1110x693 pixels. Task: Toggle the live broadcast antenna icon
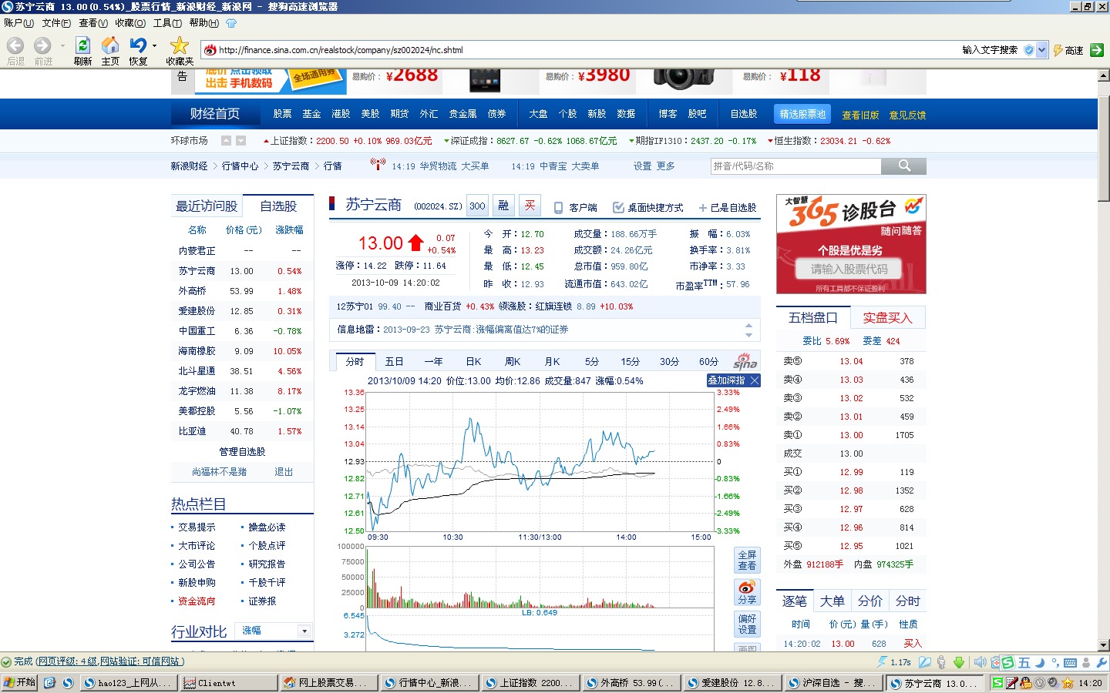point(378,164)
